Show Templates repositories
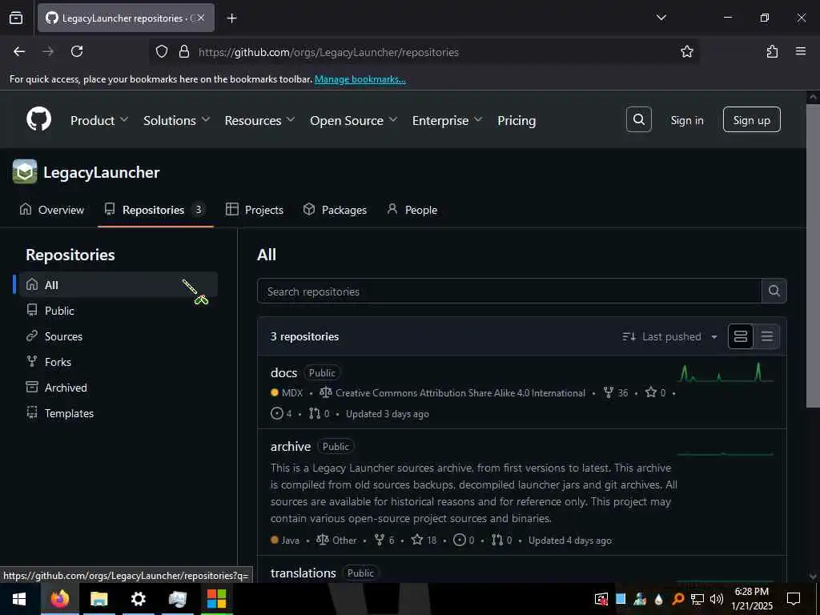Viewport: 820px width, 615px height. pos(119,412)
